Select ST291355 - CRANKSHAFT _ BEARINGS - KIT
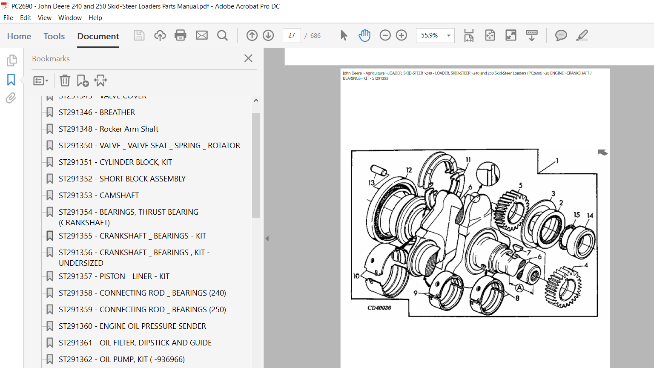The width and height of the screenshot is (654, 368). (x=132, y=236)
